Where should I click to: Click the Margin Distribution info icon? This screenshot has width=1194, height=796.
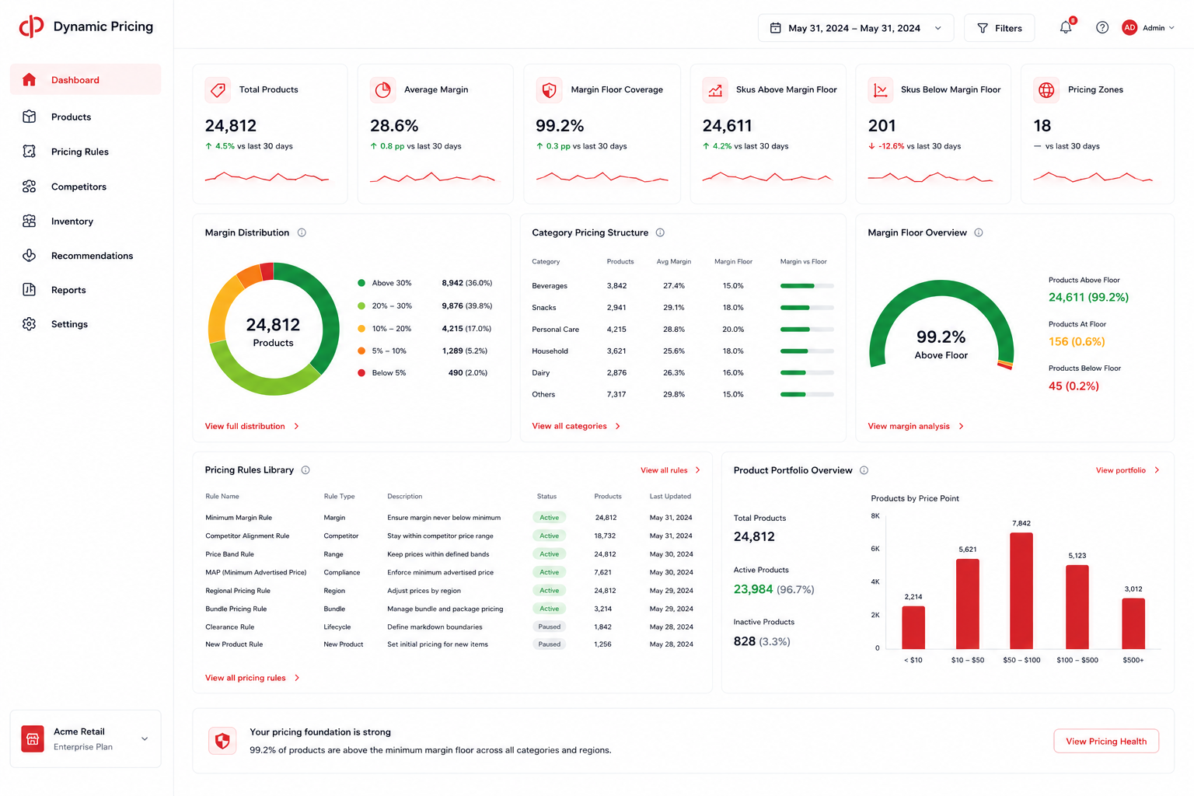tap(302, 232)
